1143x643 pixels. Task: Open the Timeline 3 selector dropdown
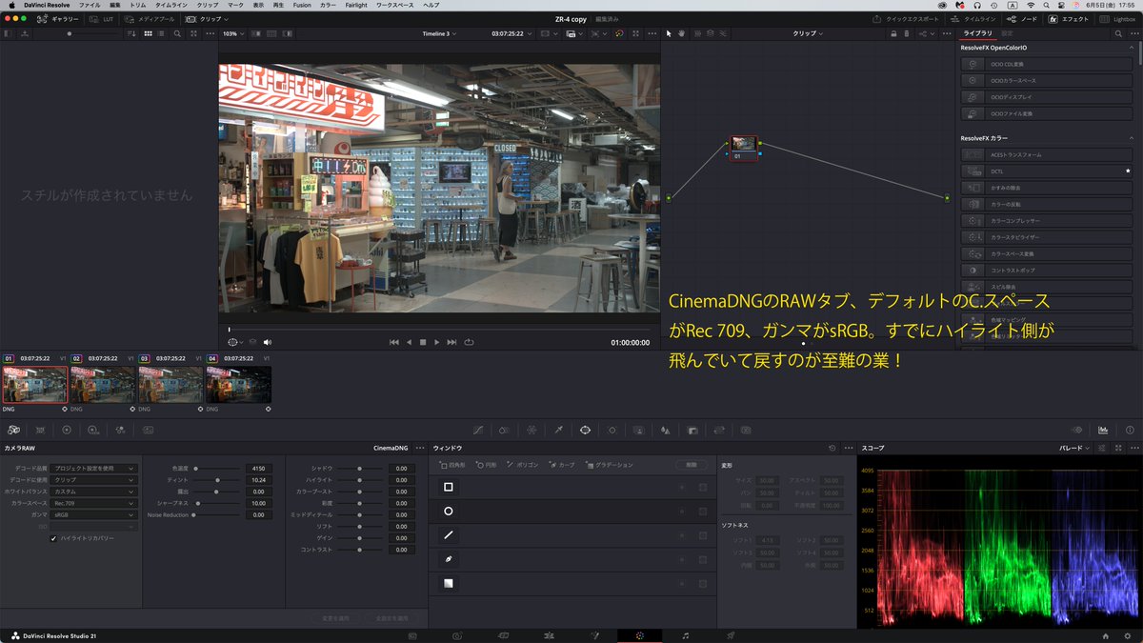[x=439, y=33]
